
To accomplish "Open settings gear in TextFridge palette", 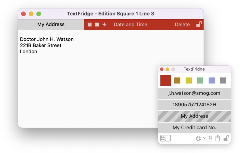I will 198,139.
